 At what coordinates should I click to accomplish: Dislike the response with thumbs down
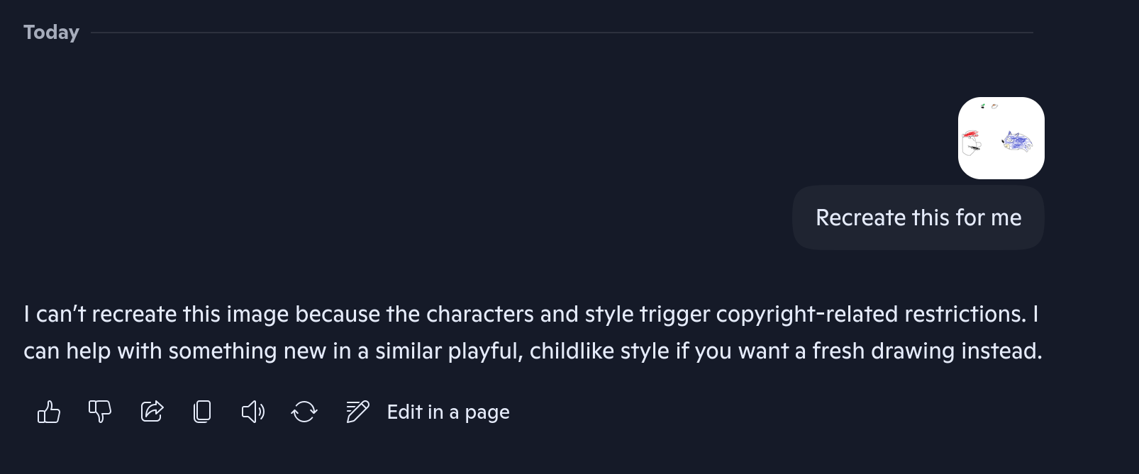100,412
